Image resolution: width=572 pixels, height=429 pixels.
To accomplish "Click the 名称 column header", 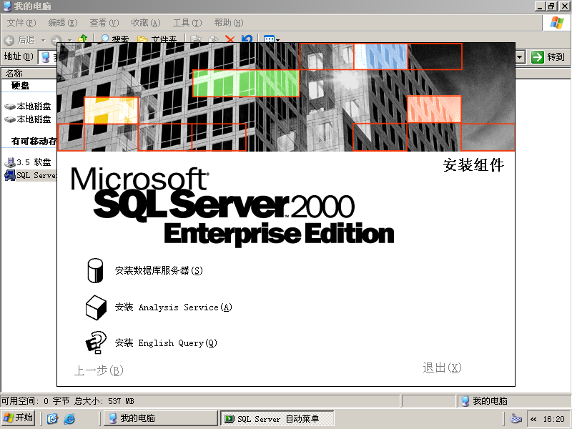I will tap(29, 73).
